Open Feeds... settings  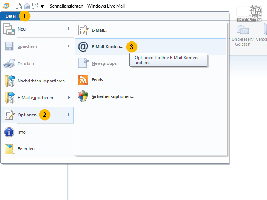[150, 80]
